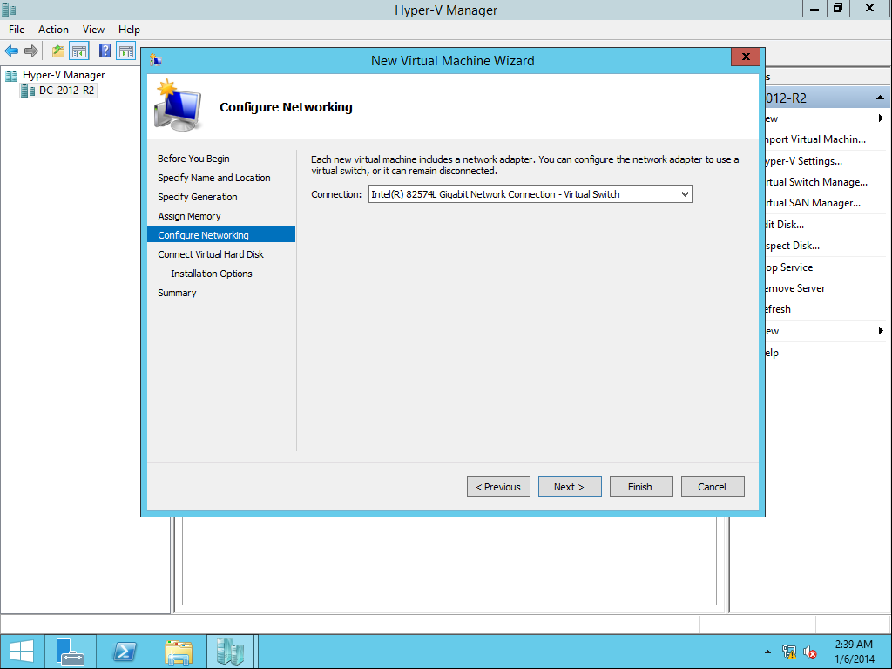892x669 pixels.
Task: Minimize the Hyper-V Manager window
Action: pyautogui.click(x=814, y=8)
